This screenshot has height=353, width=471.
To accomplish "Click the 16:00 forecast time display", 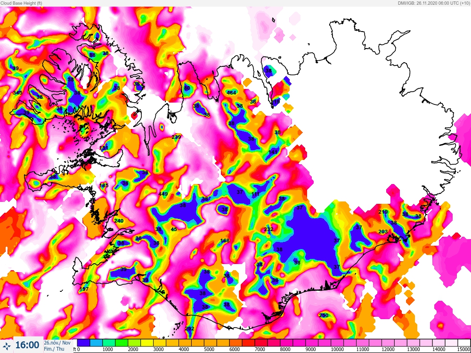I will [27, 345].
